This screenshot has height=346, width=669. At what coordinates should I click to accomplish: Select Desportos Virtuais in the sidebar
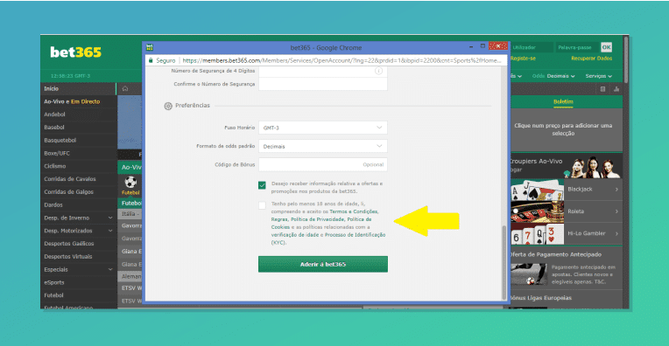[x=79, y=256]
